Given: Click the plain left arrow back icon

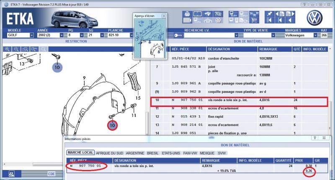Looking at the screenshot, I should pyautogui.click(x=290, y=20).
